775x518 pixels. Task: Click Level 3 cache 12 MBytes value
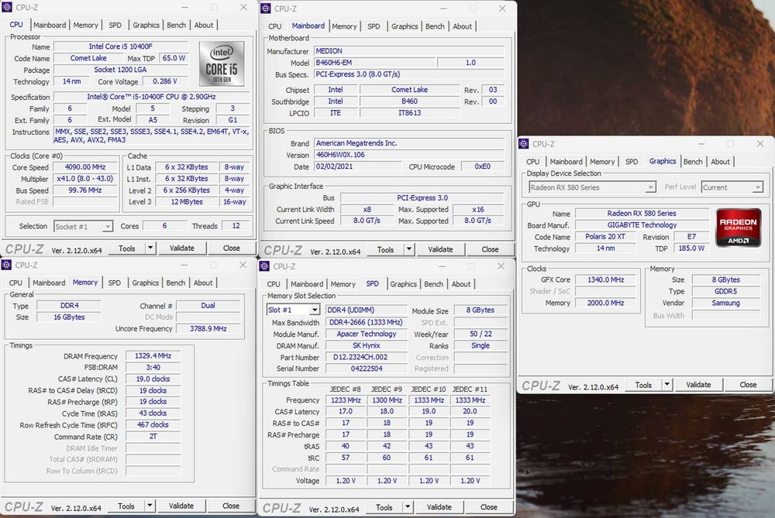click(187, 201)
